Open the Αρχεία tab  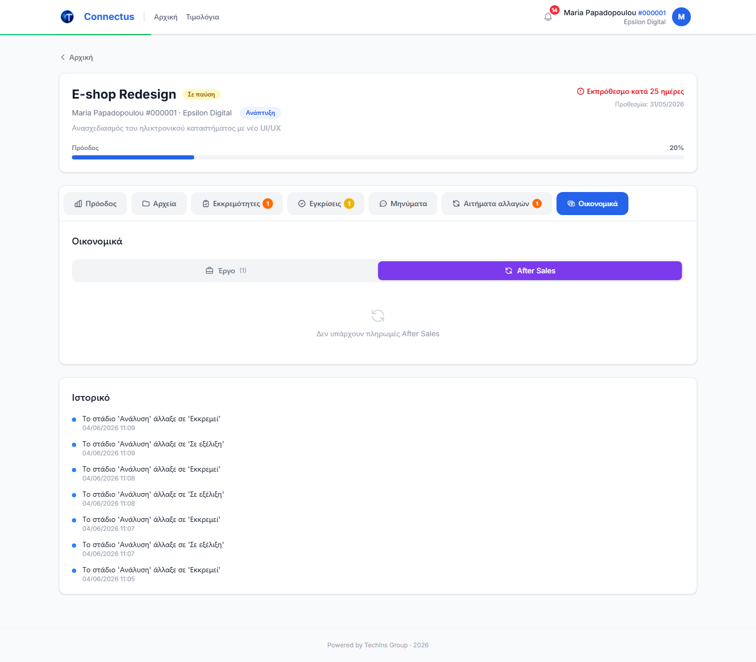click(x=159, y=204)
